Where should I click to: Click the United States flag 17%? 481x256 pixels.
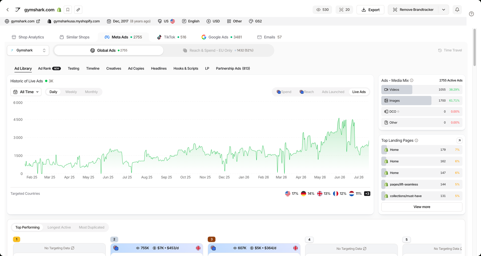click(x=288, y=194)
